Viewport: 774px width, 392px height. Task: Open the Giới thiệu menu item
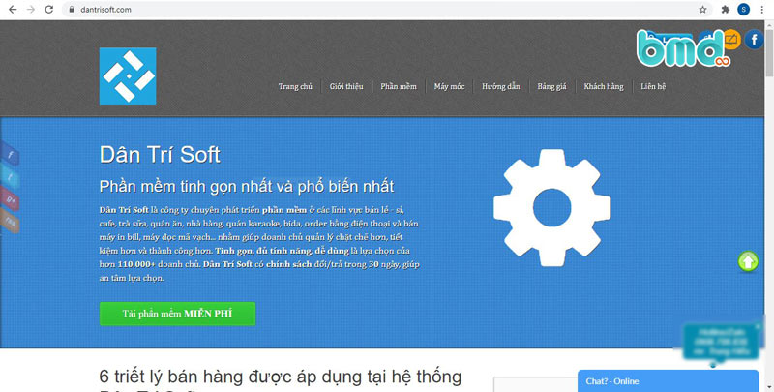pos(346,86)
